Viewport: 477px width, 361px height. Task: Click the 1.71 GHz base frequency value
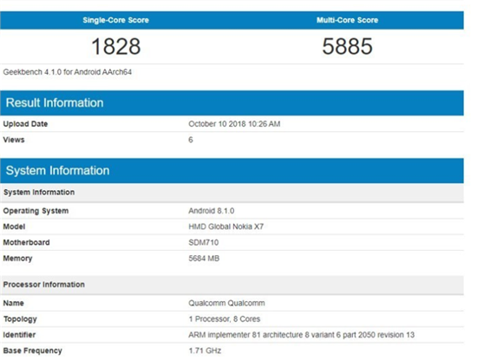(x=205, y=351)
